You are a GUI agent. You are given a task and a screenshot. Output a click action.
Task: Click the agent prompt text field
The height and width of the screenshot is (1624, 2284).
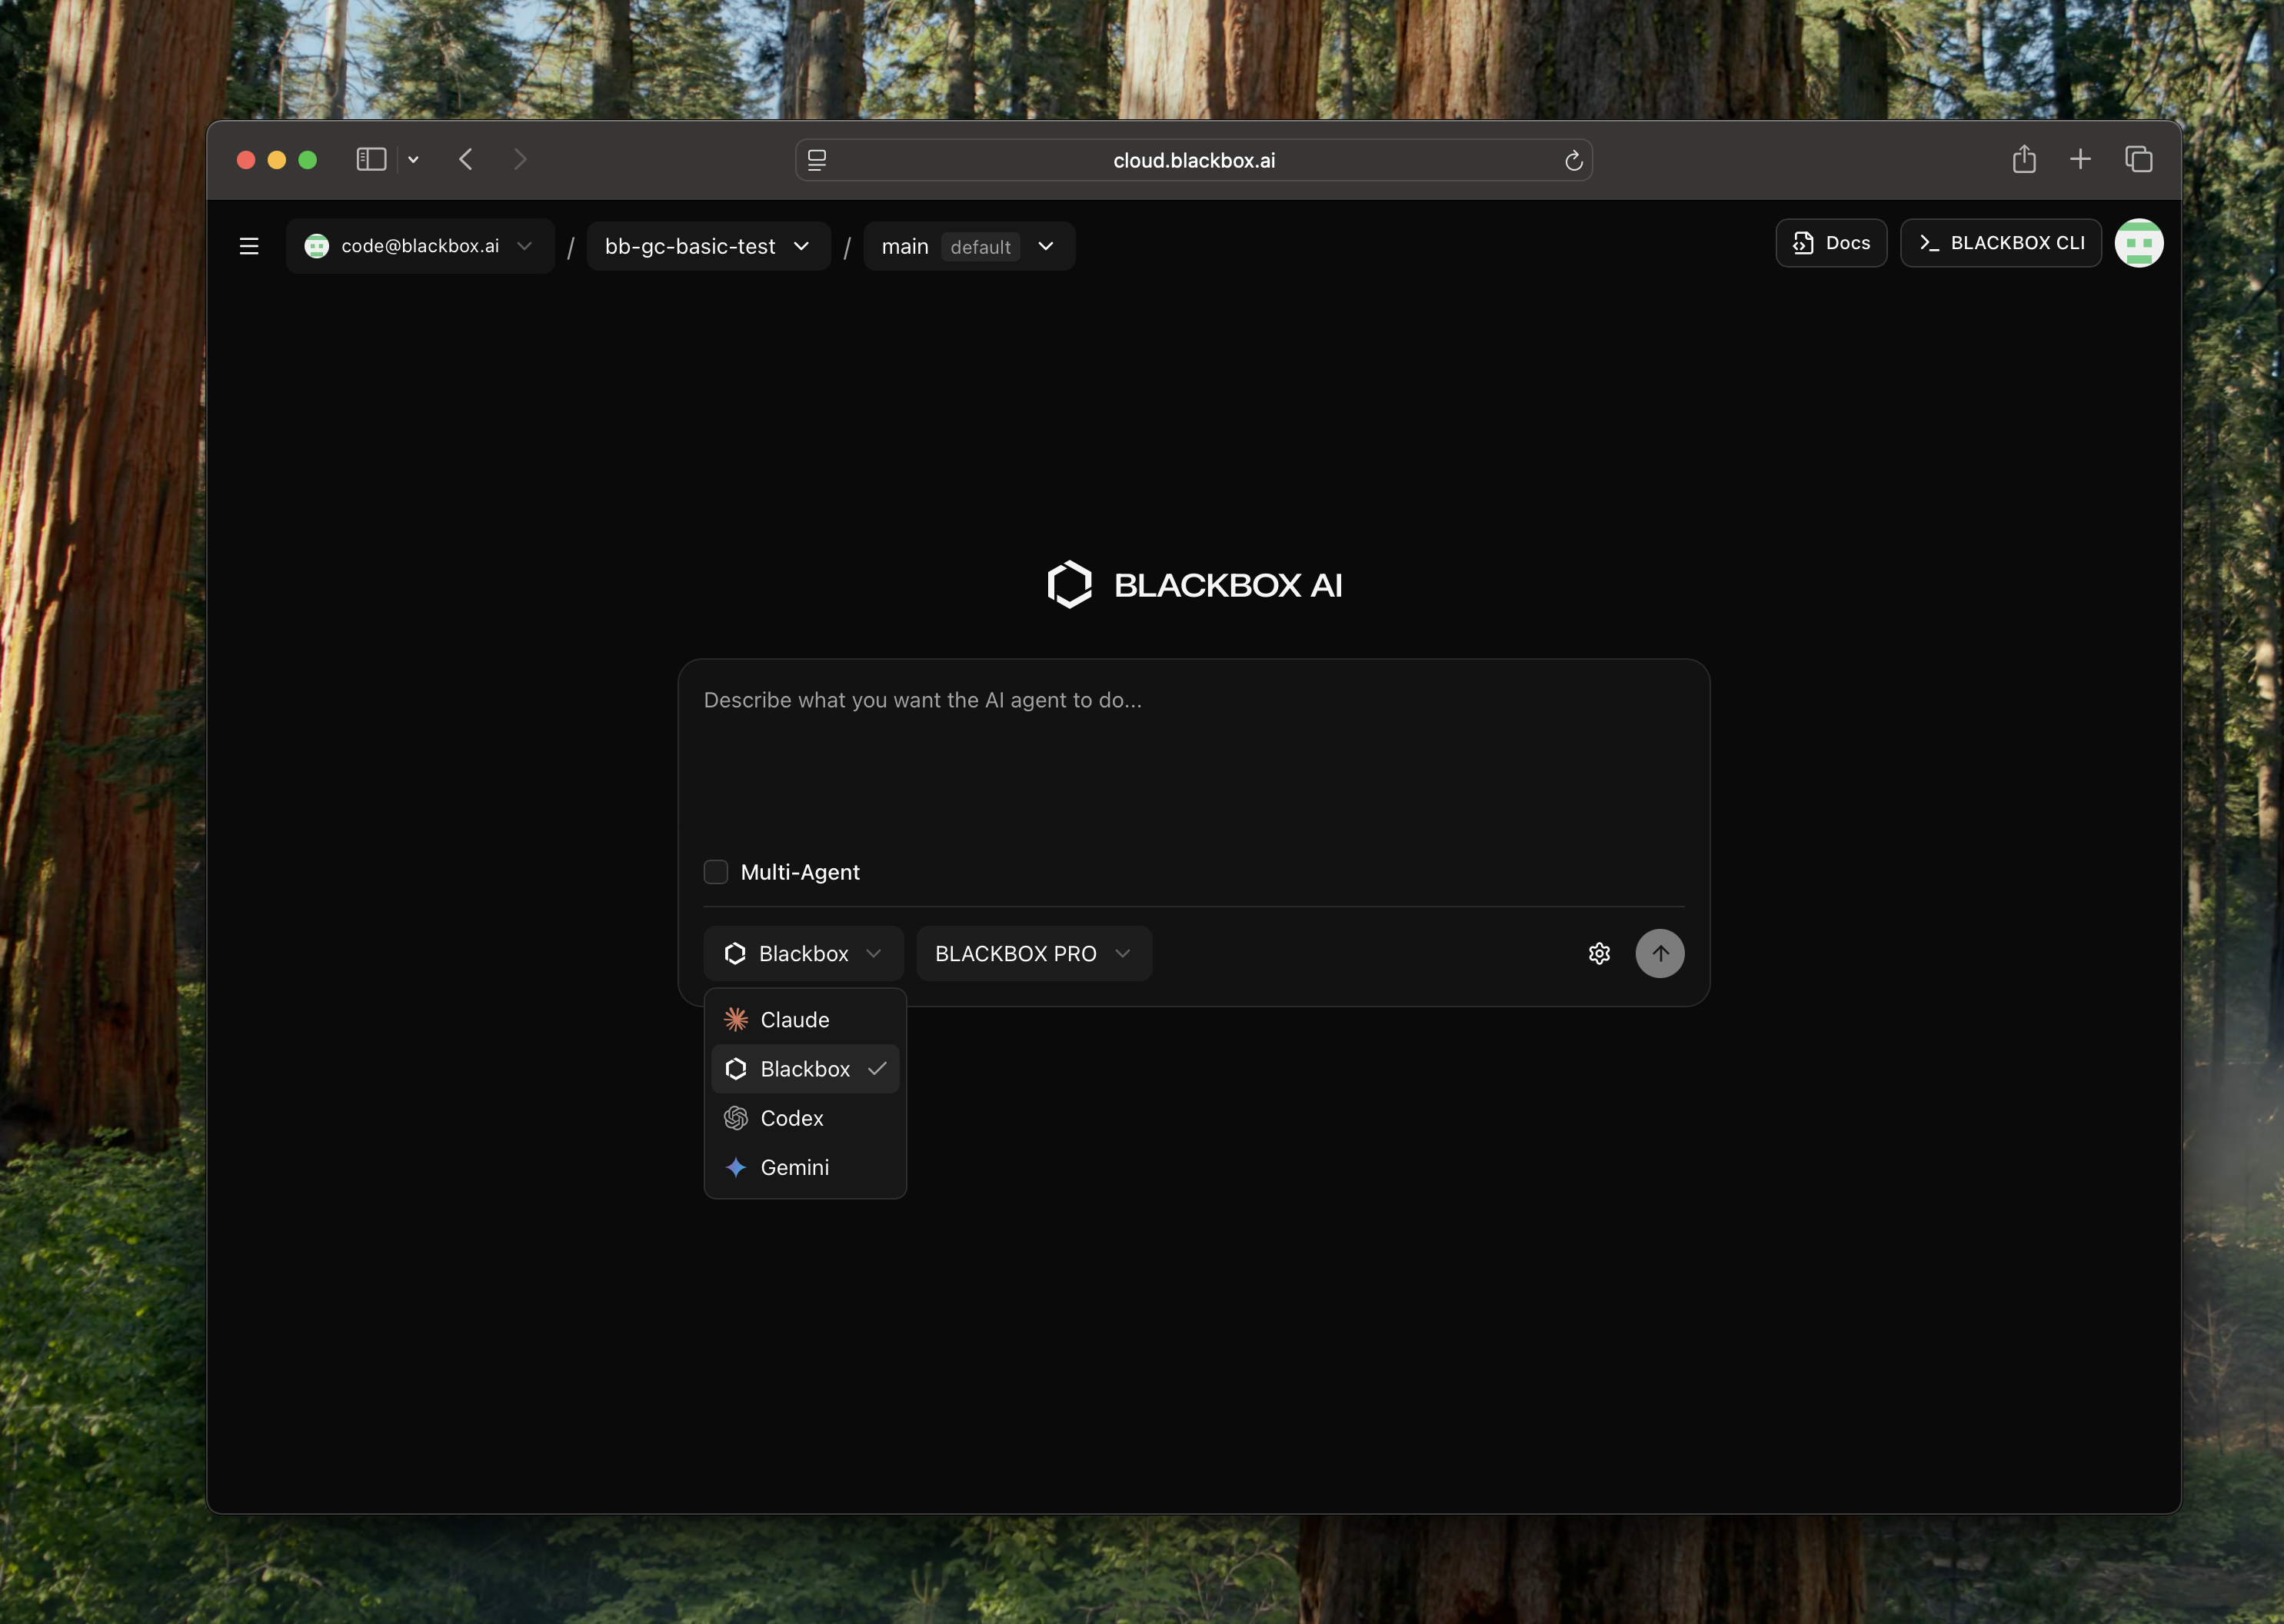coord(1192,760)
